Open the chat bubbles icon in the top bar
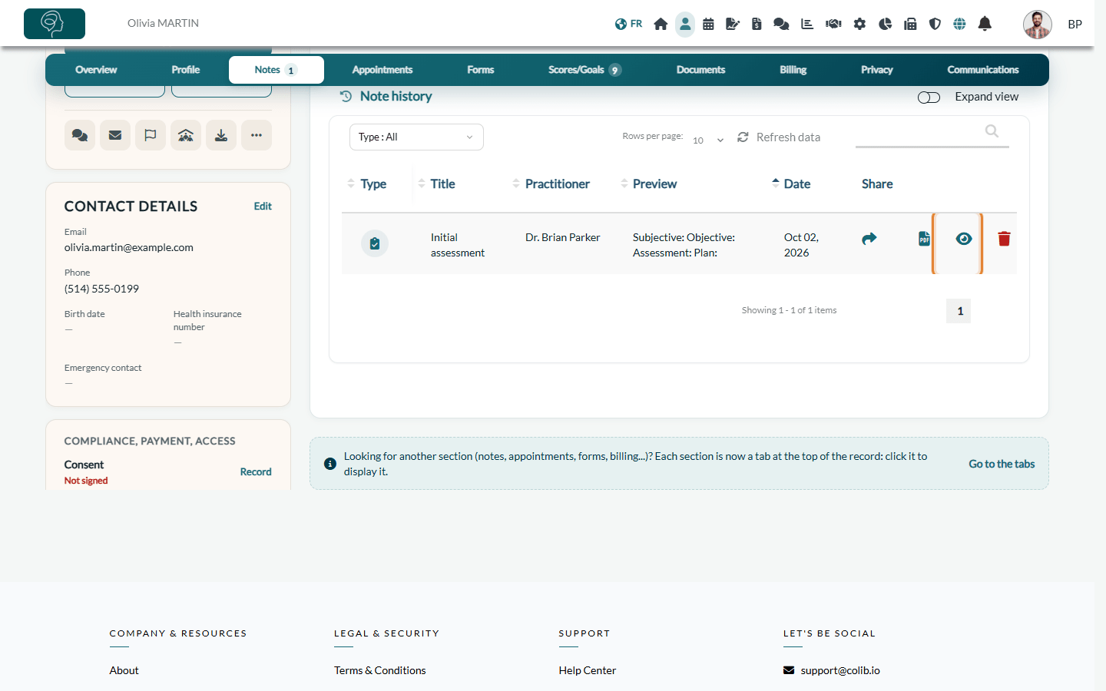1106x691 pixels. click(781, 24)
